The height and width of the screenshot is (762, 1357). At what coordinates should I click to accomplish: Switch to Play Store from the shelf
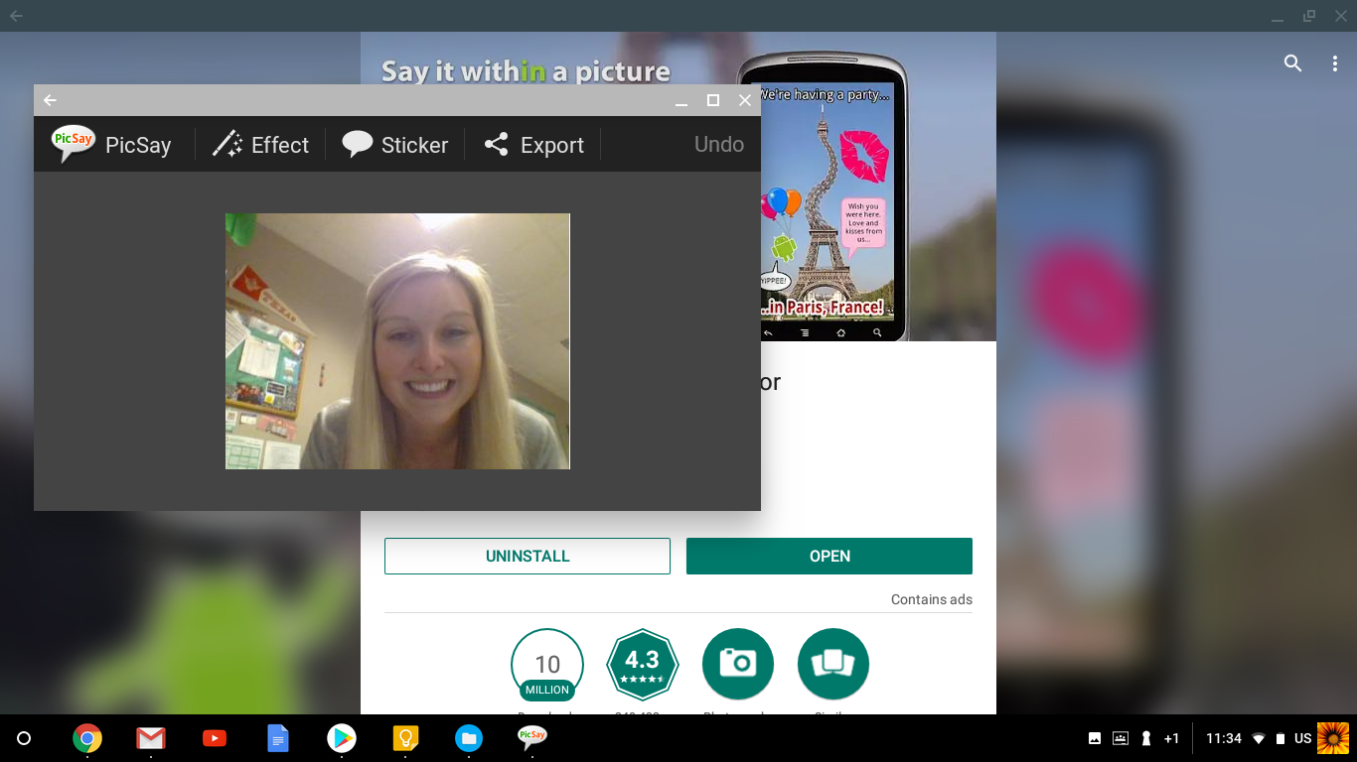point(342,738)
